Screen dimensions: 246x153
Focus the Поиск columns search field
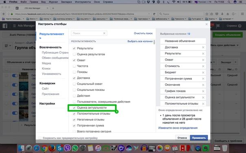point(89,33)
